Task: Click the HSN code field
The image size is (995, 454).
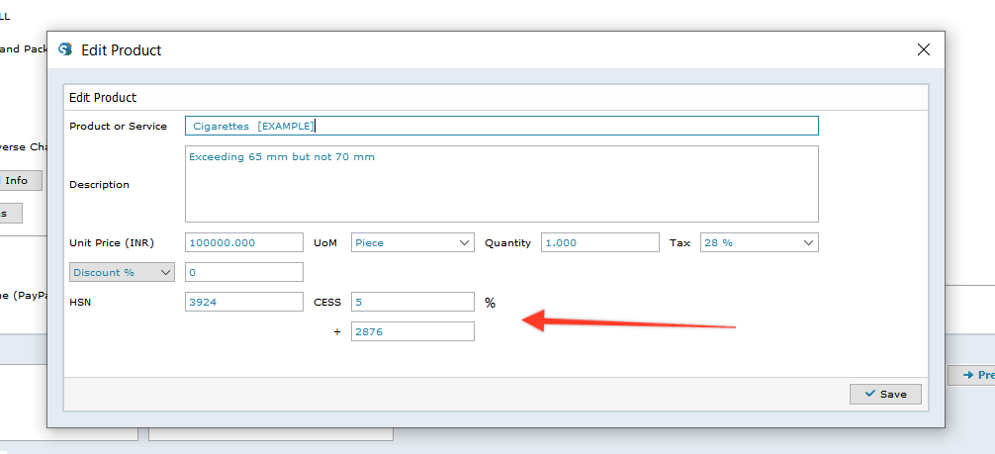Action: click(243, 303)
